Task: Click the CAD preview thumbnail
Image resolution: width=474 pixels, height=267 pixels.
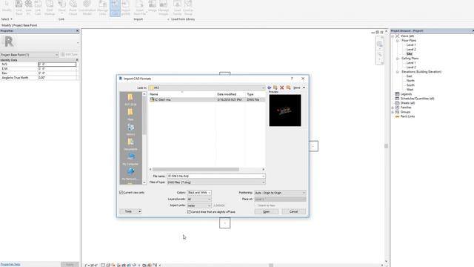Action: [x=285, y=111]
